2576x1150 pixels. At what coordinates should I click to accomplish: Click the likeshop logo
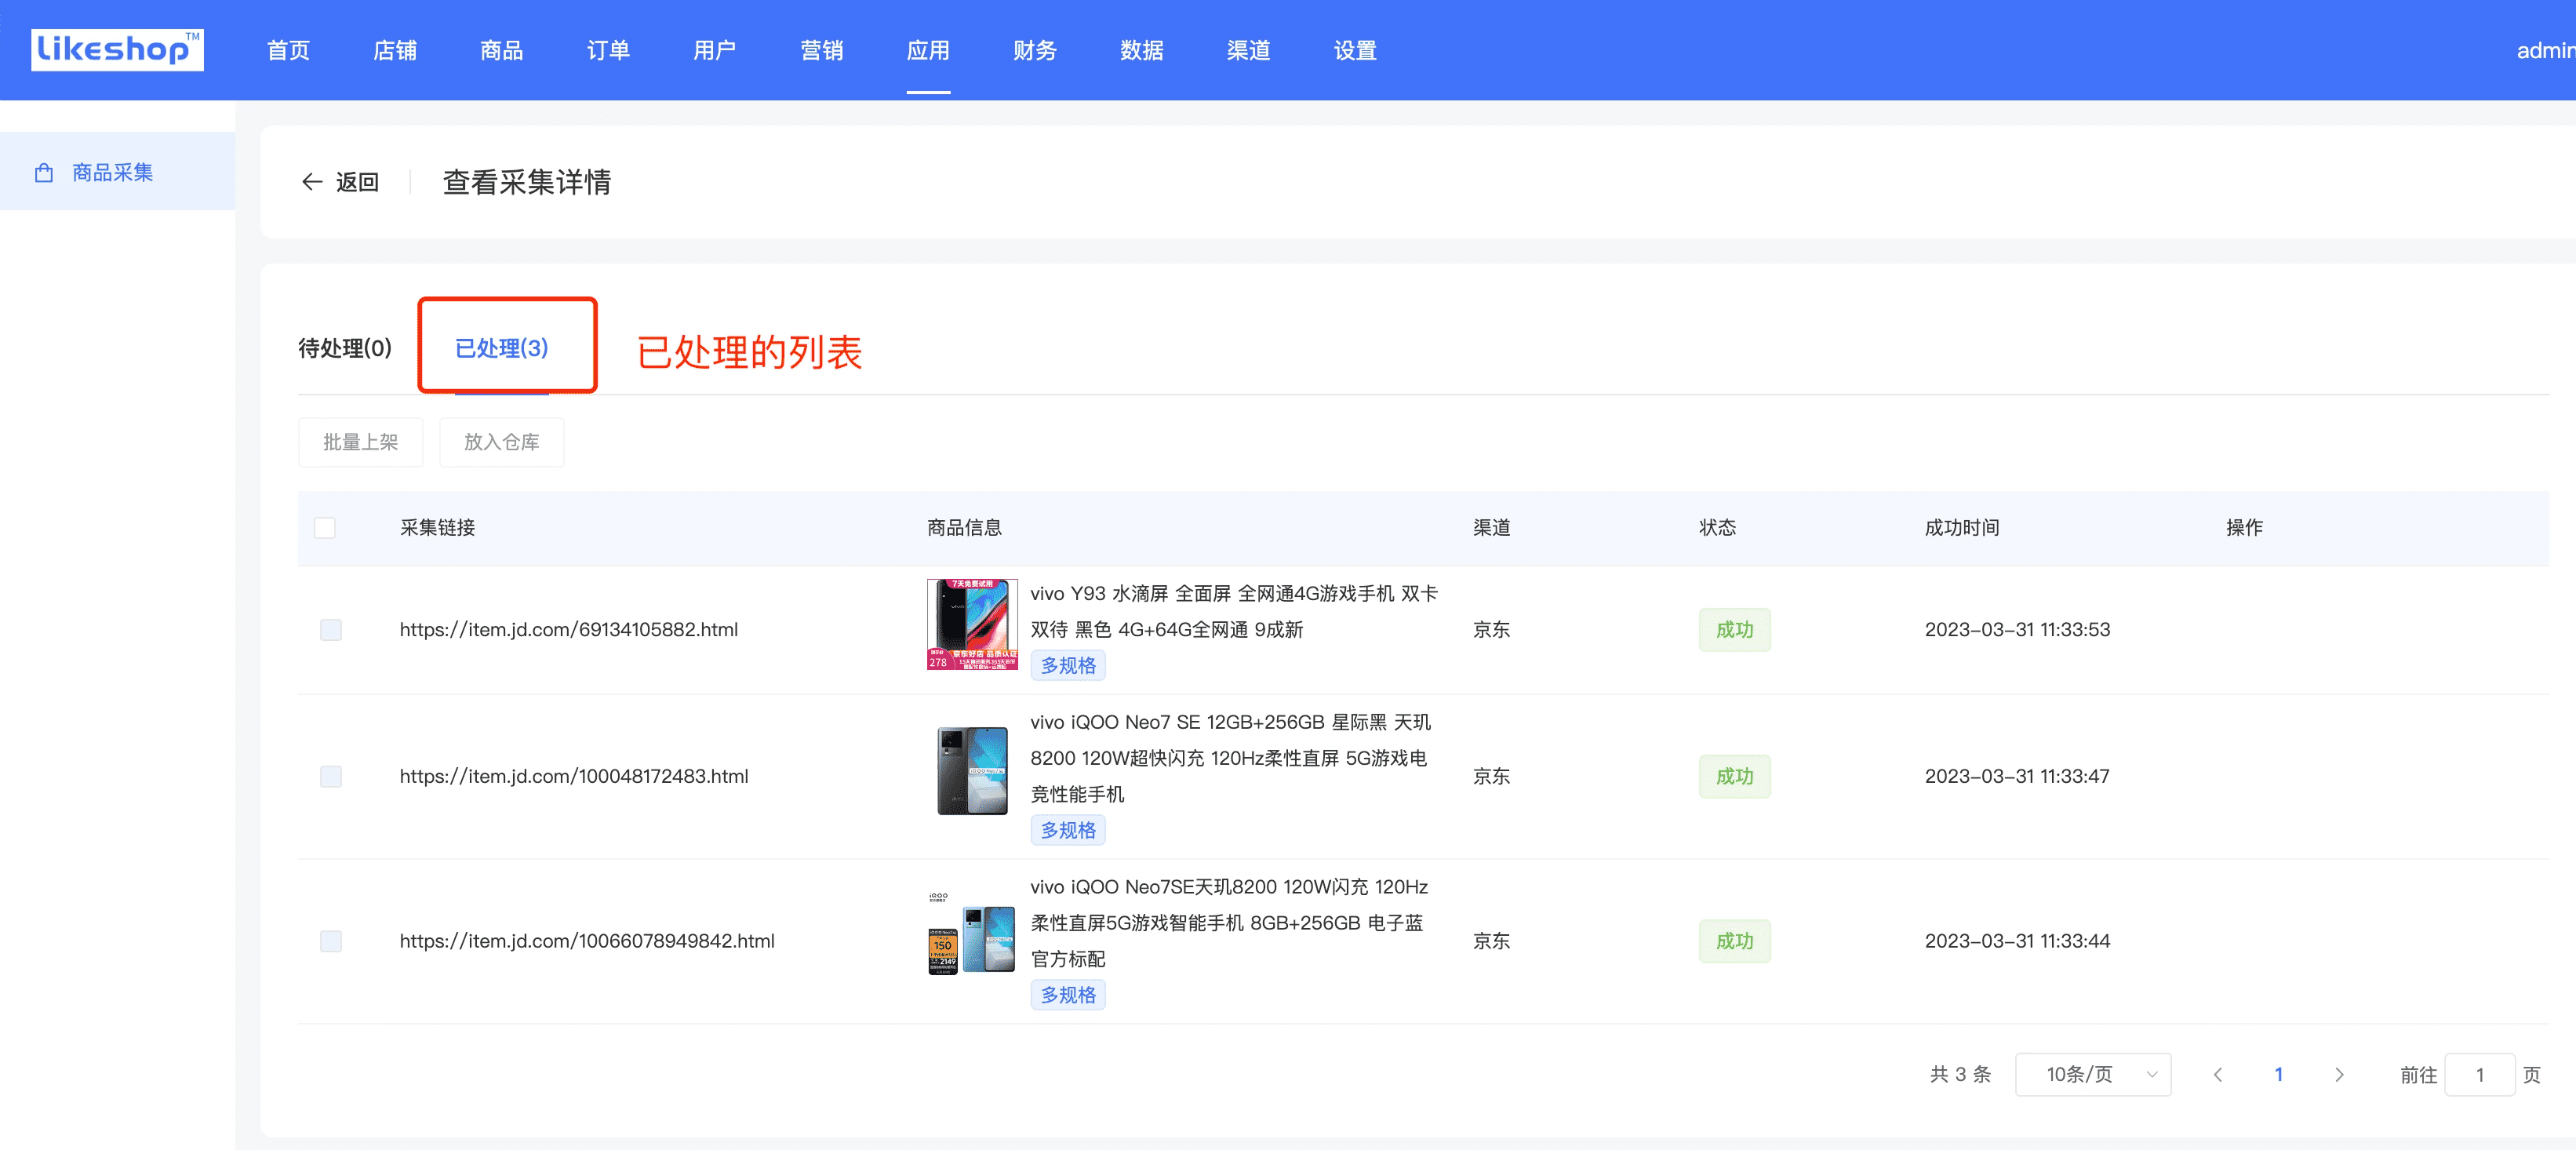coord(117,50)
